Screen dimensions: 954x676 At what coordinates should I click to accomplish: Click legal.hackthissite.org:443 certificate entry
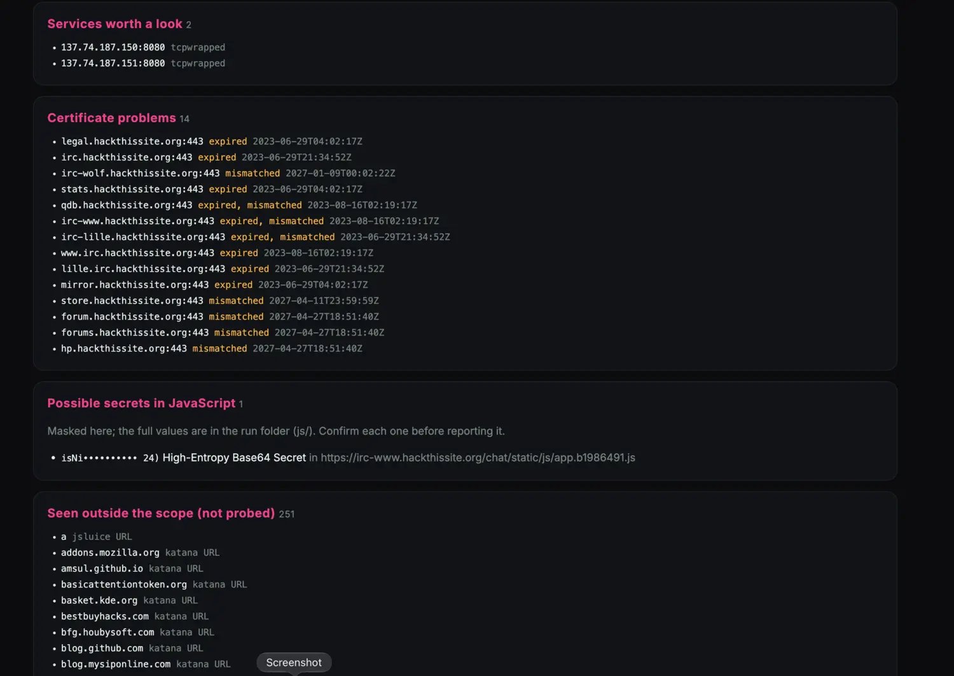click(212, 141)
